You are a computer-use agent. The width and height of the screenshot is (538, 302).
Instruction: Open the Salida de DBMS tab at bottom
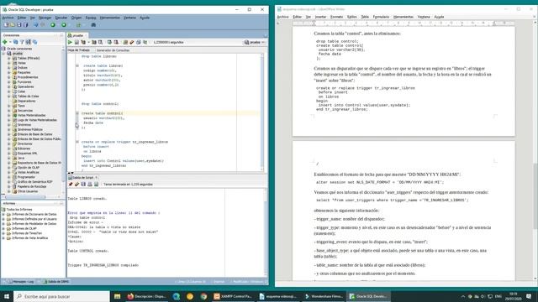click(56, 282)
